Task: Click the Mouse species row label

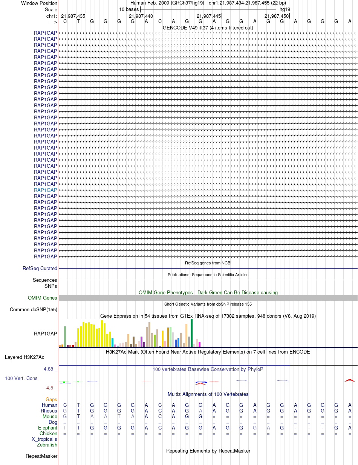Action: pyautogui.click(x=50, y=416)
